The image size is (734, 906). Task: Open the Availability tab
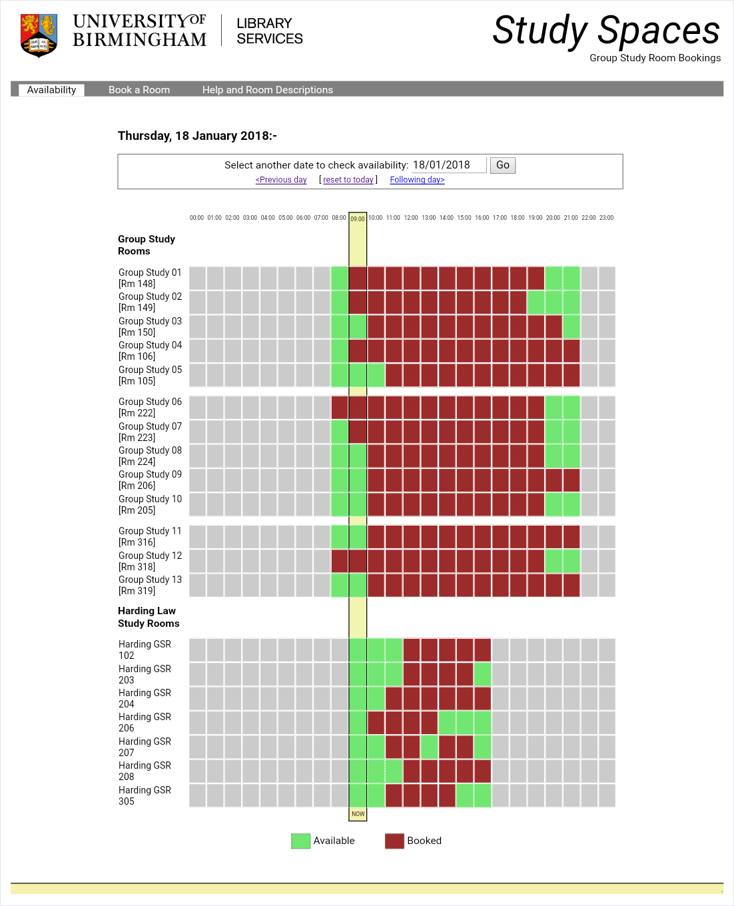pos(51,90)
